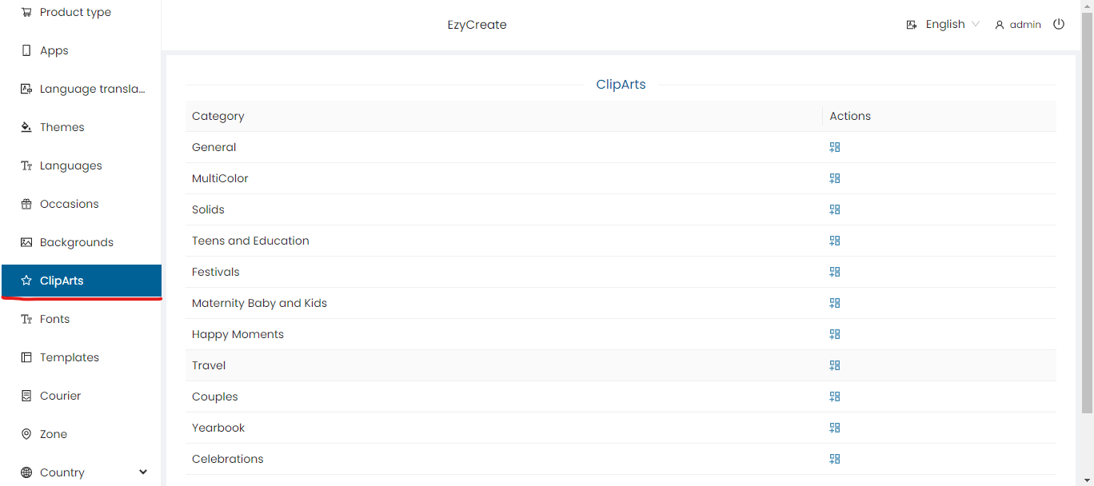
Task: Click the Apps phone icon in sidebar
Action: 26,50
